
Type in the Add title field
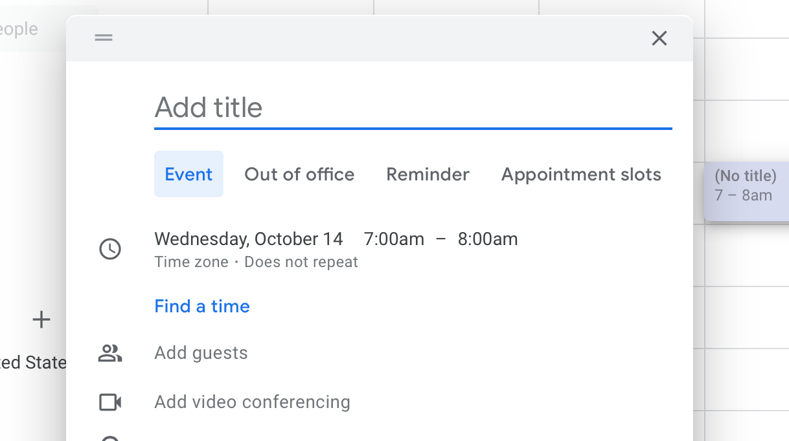[412, 107]
